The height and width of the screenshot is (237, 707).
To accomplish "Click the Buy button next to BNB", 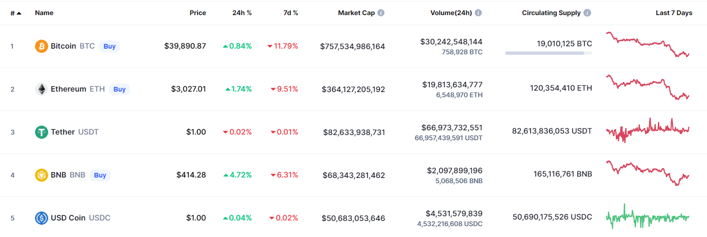I will pyautogui.click(x=100, y=175).
